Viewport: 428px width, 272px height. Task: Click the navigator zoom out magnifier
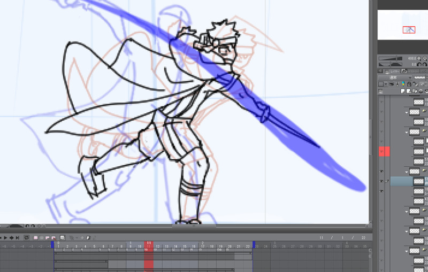tap(419, 58)
